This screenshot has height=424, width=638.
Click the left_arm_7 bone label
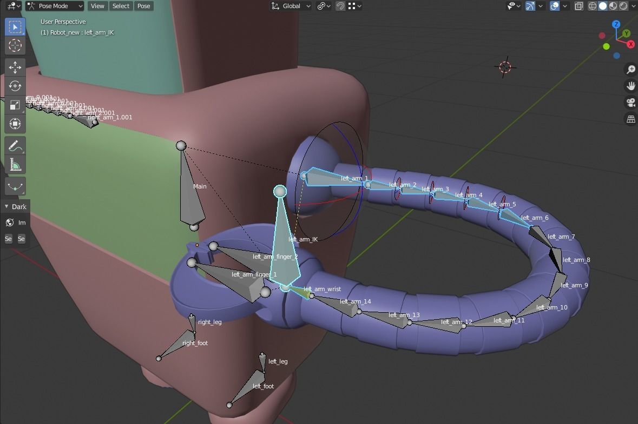[561, 237]
